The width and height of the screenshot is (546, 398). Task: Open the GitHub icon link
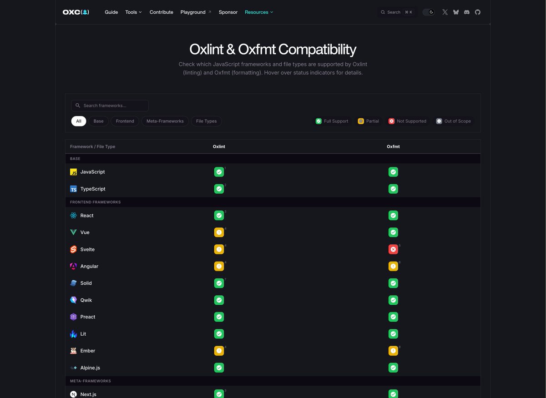click(x=478, y=12)
